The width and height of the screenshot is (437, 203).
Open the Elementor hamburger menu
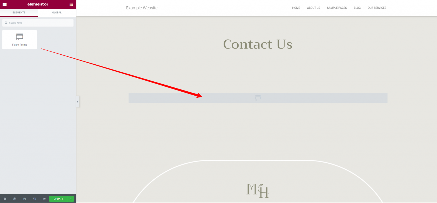coord(5,4)
